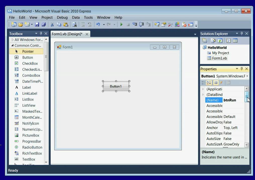
Task: Expand the (ApplicationSettings) property node
Action: 203,89
